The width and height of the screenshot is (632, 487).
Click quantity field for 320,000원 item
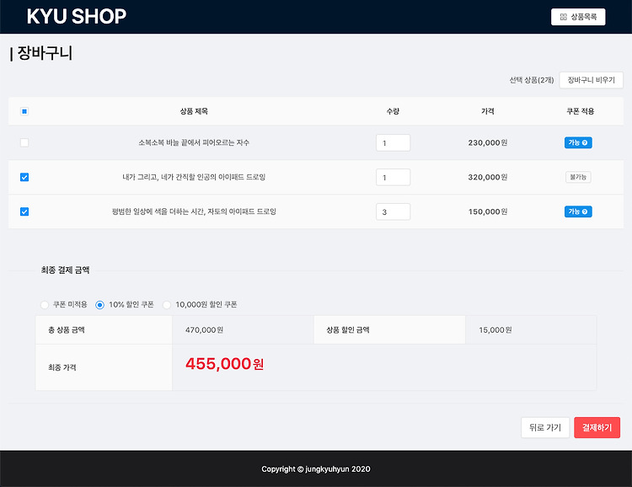[x=393, y=177]
